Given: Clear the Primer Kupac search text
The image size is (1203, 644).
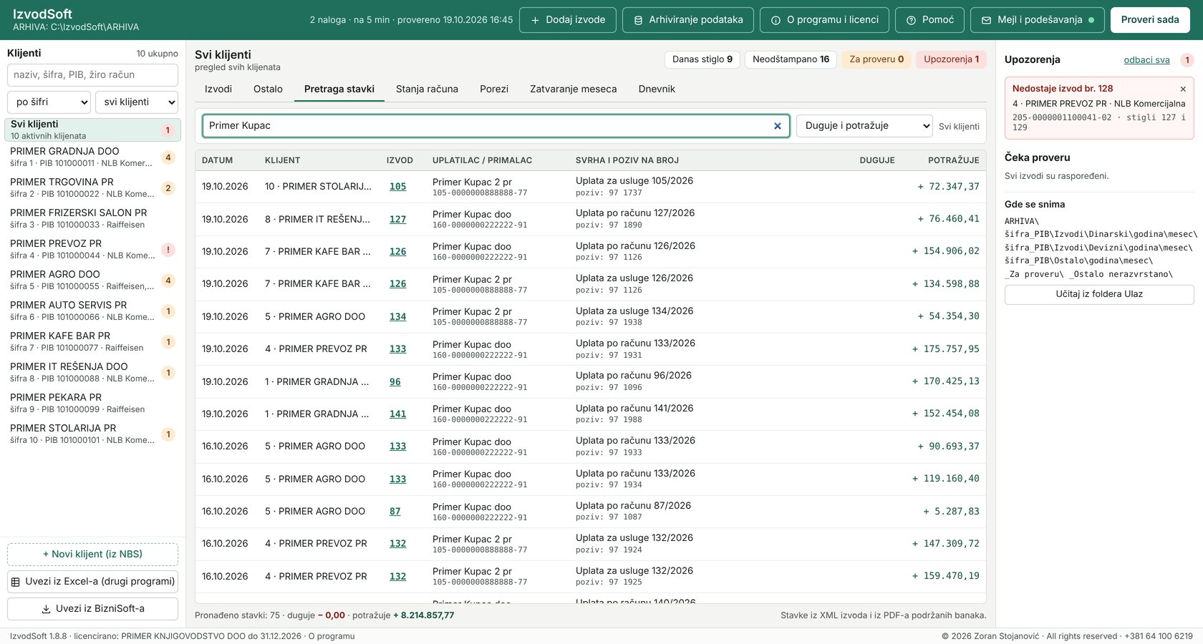Looking at the screenshot, I should click(778, 126).
